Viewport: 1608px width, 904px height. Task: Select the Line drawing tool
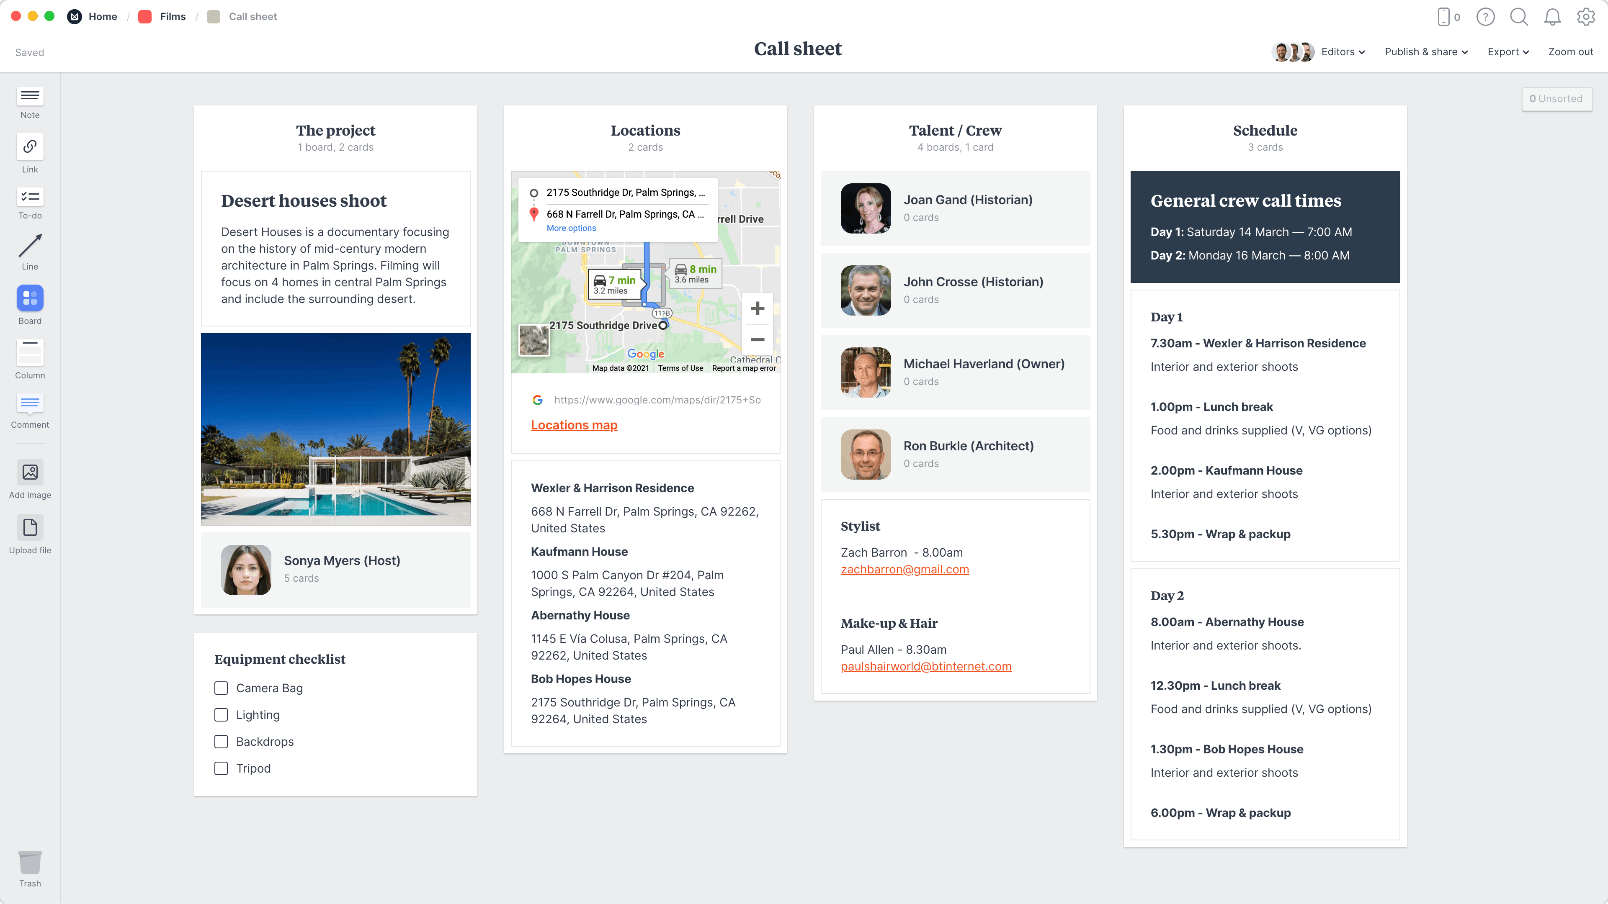pos(29,246)
